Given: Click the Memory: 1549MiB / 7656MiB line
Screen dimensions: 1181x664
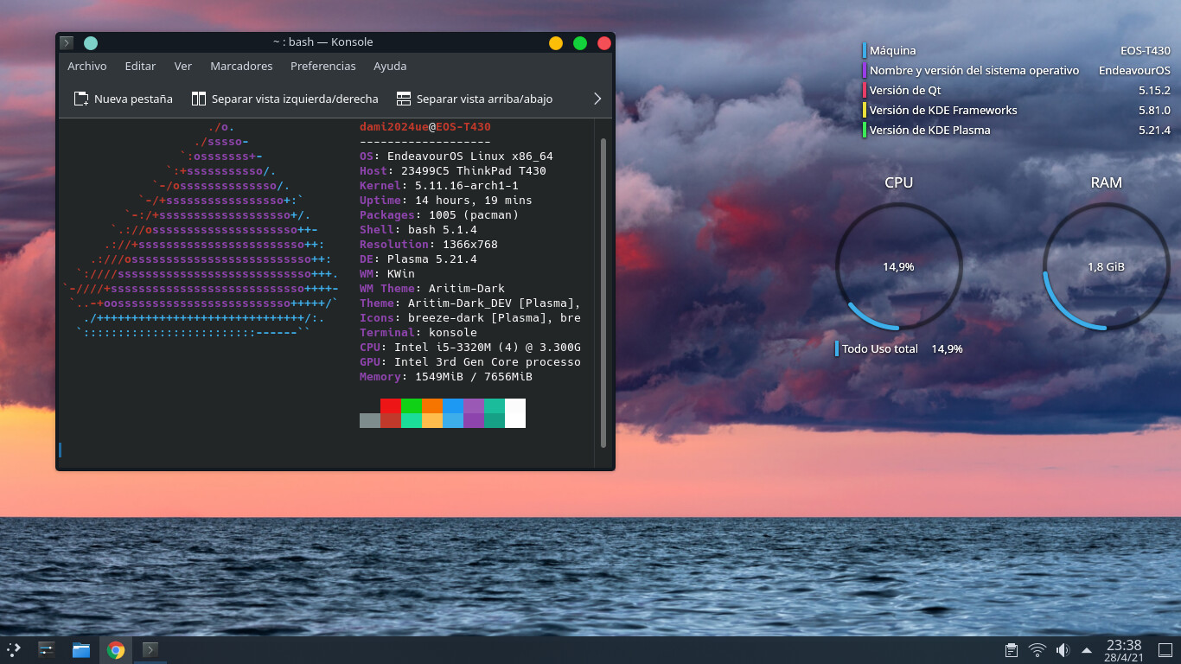Looking at the screenshot, I should click(x=446, y=377).
